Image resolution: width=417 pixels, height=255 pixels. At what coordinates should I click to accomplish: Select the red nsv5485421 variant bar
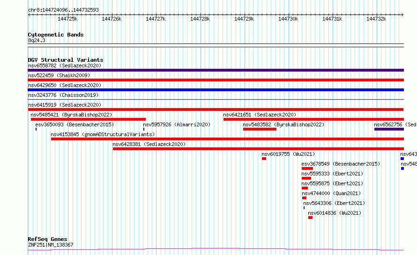click(88, 119)
